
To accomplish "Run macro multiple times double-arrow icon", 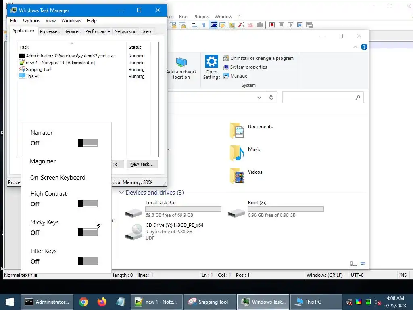I will [x=300, y=25].
